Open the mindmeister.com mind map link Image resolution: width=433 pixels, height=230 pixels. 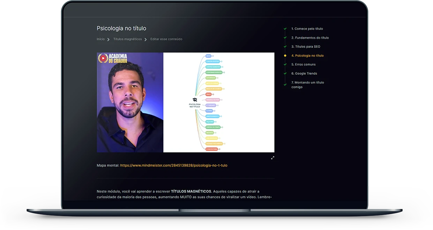[174, 165]
